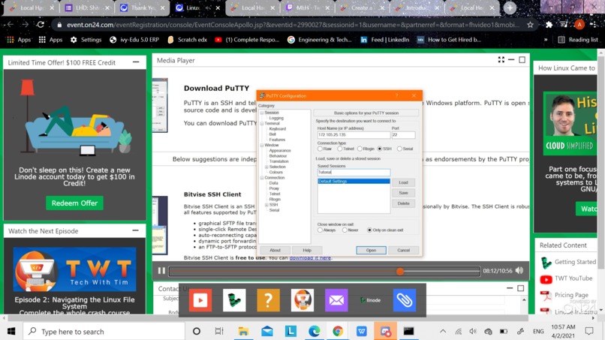
Task: Switch to the Thank You browser tab
Action: (142, 8)
